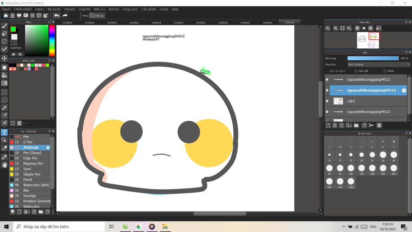This screenshot has height=232, width=412.
Task: Duplicate the layer in the Lớp panel
Action: 364,126
